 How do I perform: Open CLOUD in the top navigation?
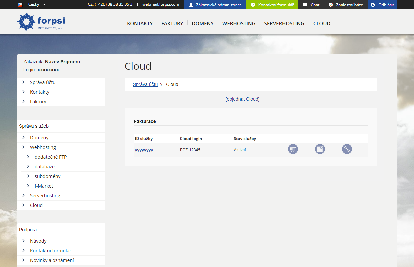pyautogui.click(x=322, y=23)
